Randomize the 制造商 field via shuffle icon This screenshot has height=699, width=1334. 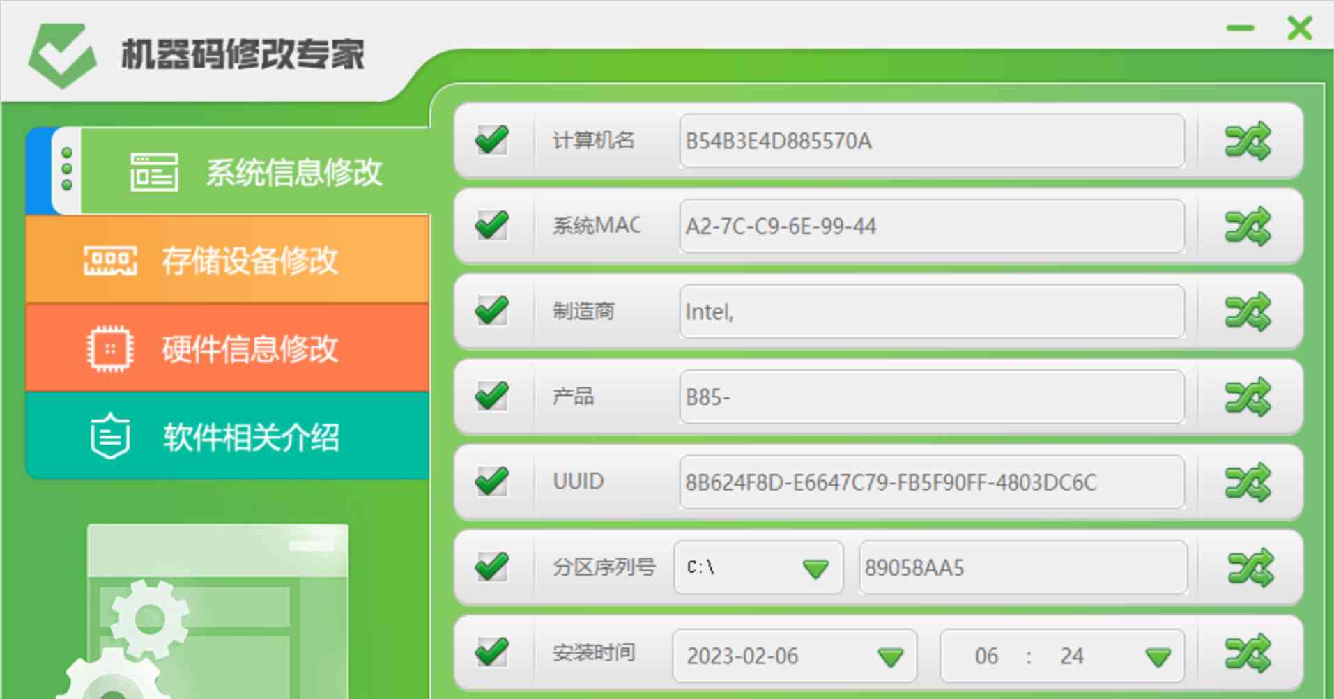pos(1248,312)
